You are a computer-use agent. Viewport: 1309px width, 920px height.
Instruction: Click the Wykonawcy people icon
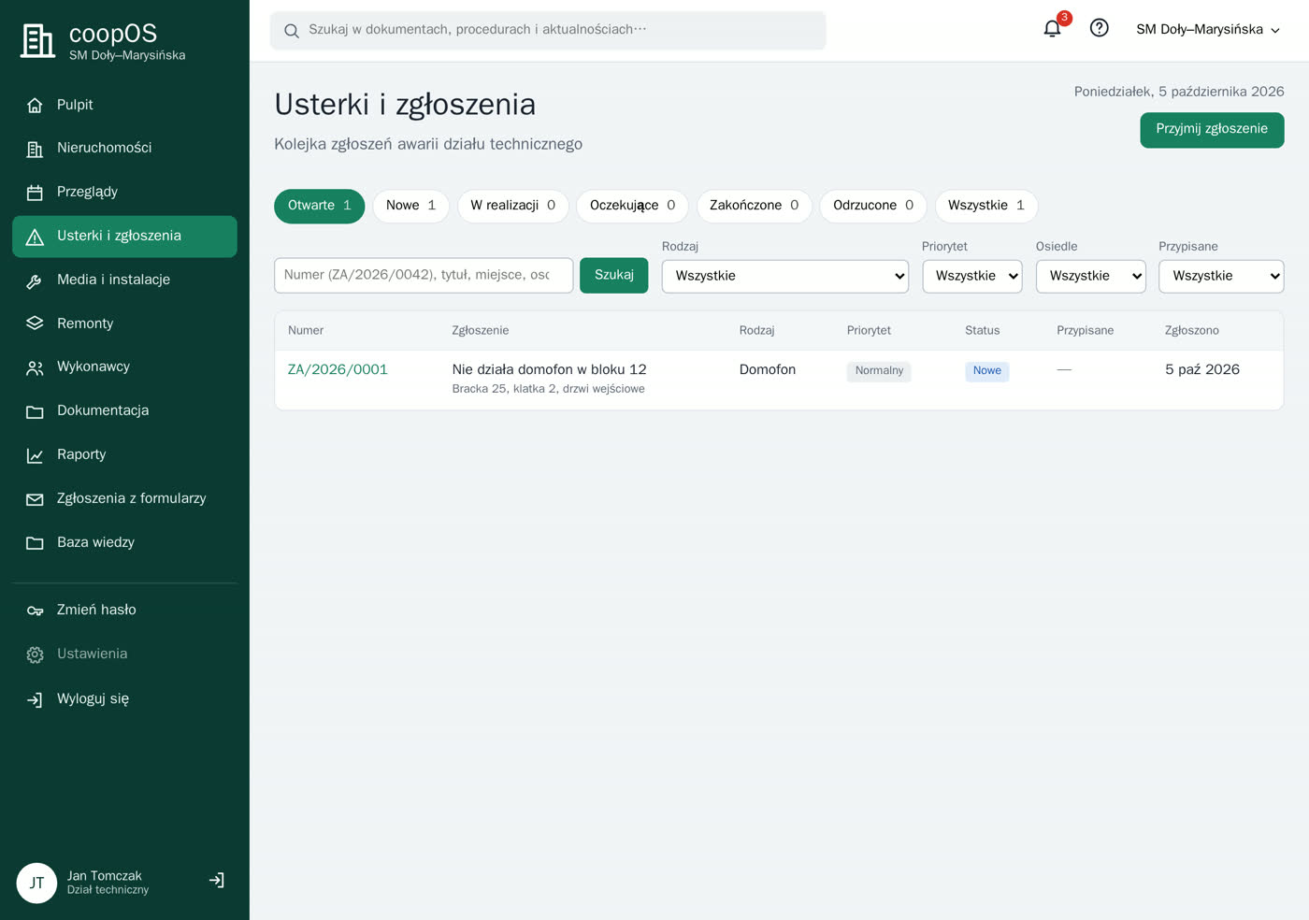click(35, 367)
